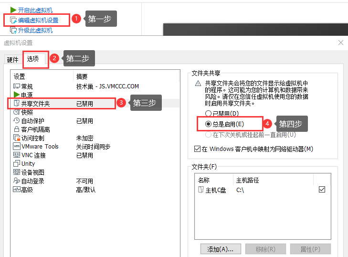The height and width of the screenshot is (257, 348).
Task: Select the Unity settings row
Action: click(x=95, y=163)
